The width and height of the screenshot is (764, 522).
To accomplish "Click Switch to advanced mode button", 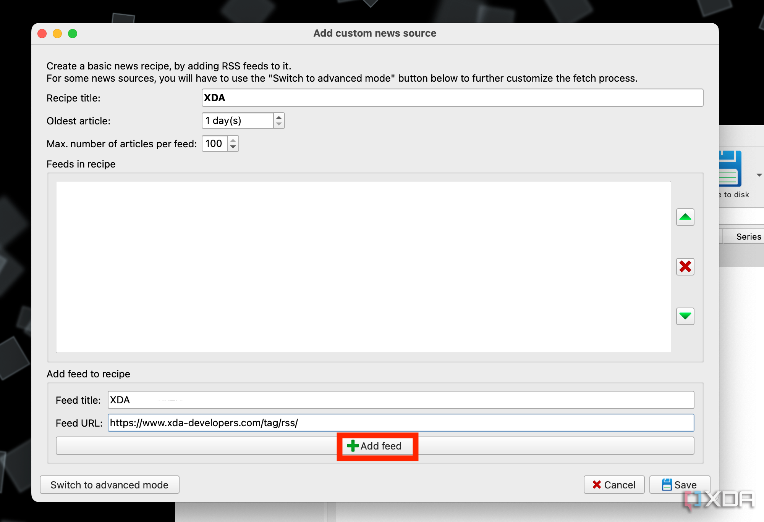I will pyautogui.click(x=110, y=485).
